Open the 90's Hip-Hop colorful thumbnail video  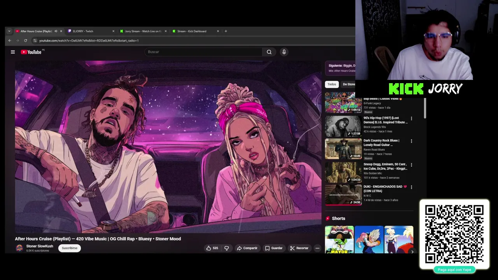[343, 102]
